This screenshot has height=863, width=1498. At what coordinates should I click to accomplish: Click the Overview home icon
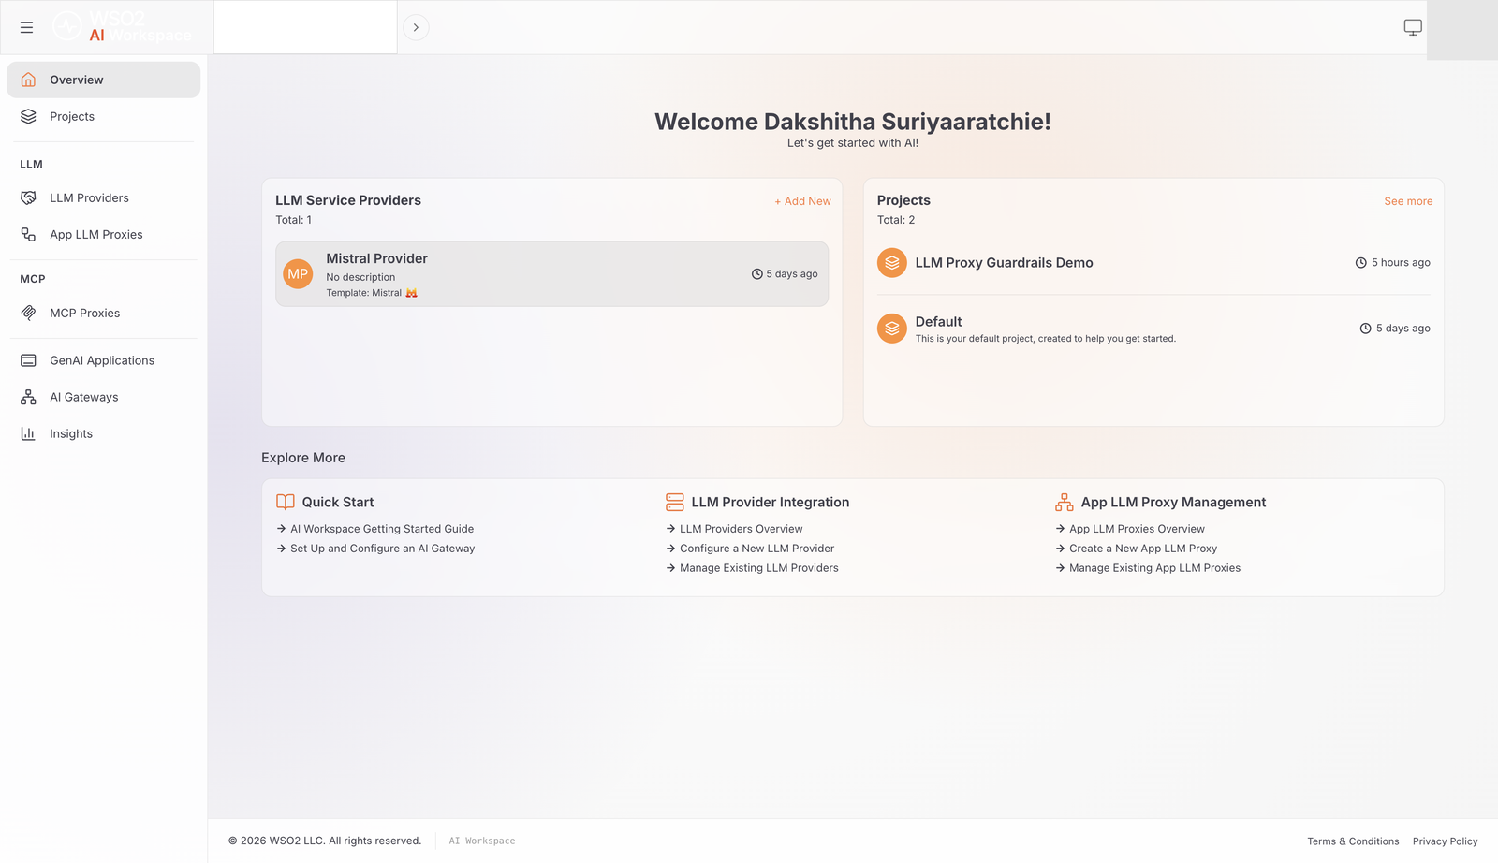pos(28,80)
